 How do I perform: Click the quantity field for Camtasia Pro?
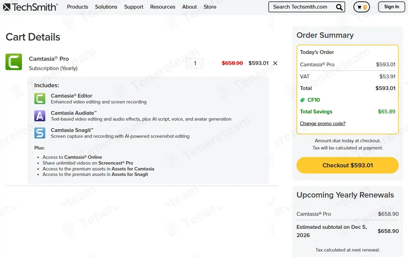click(195, 63)
